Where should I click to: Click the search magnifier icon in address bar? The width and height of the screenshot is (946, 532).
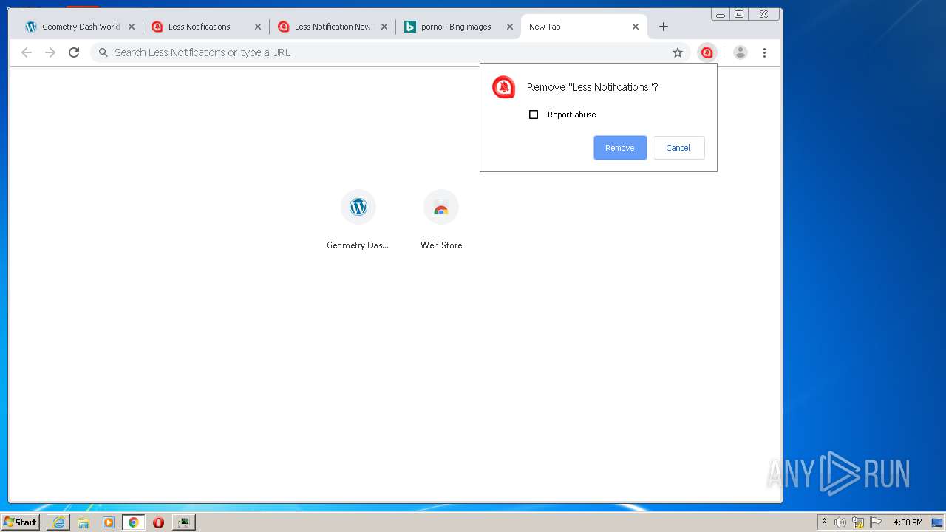tap(103, 52)
